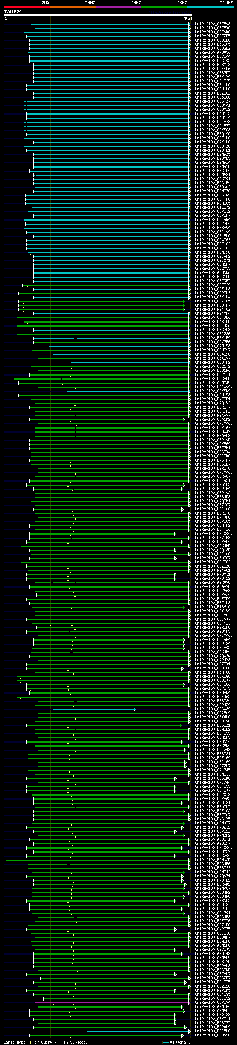237x1045 pixels.
Task: Open hit UniRef100_C6TBV0
Action: click(x=212, y=28)
